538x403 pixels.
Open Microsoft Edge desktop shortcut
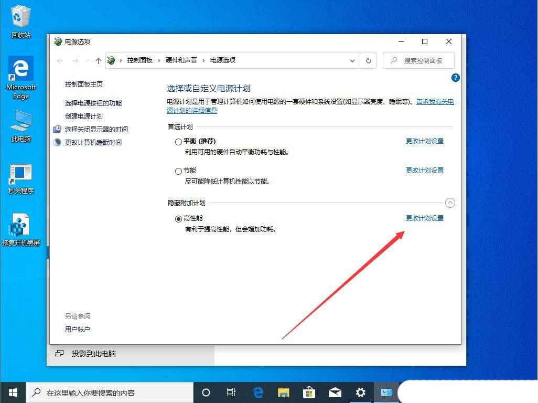point(21,78)
